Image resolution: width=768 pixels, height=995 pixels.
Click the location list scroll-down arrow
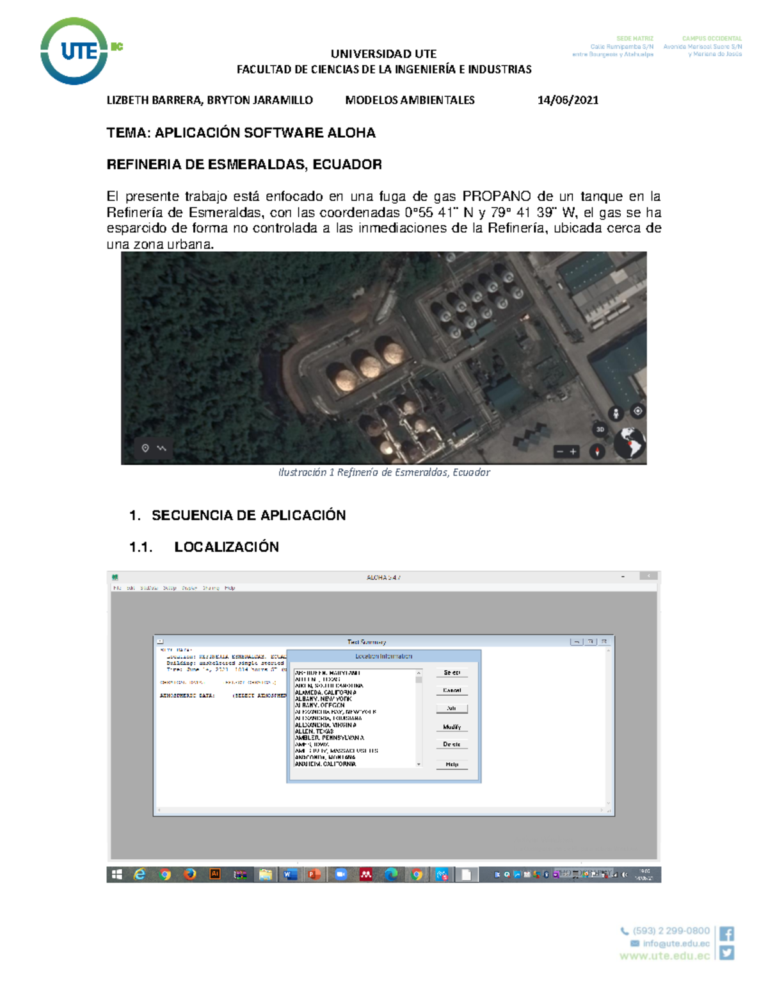[x=419, y=764]
